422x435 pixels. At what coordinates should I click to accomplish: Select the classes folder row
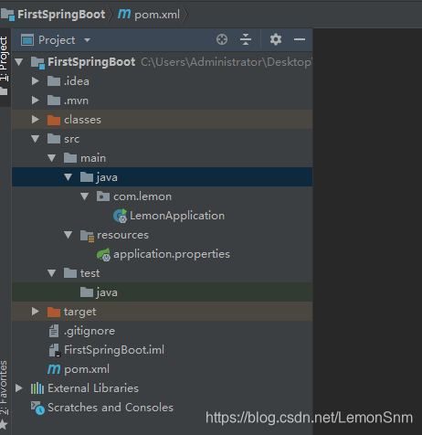coord(162,120)
